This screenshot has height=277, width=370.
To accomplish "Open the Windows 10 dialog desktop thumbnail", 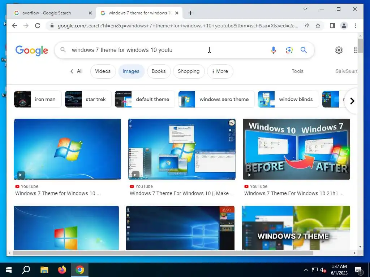I will tap(182, 149).
